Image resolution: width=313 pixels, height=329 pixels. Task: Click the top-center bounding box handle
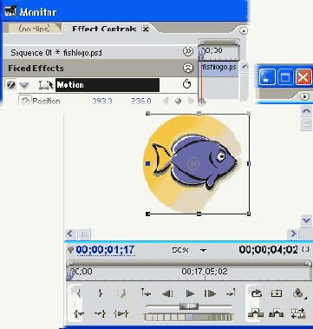coord(199,113)
